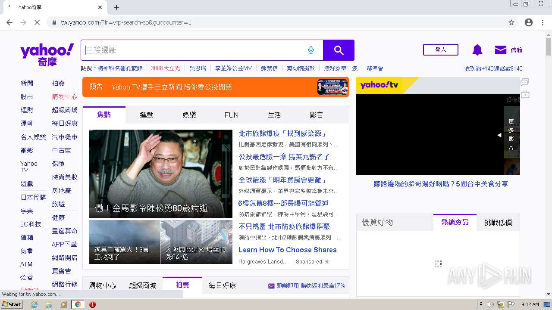Open Learn How To Choose Shares ad
This screenshot has width=552, height=310.
pos(288,250)
